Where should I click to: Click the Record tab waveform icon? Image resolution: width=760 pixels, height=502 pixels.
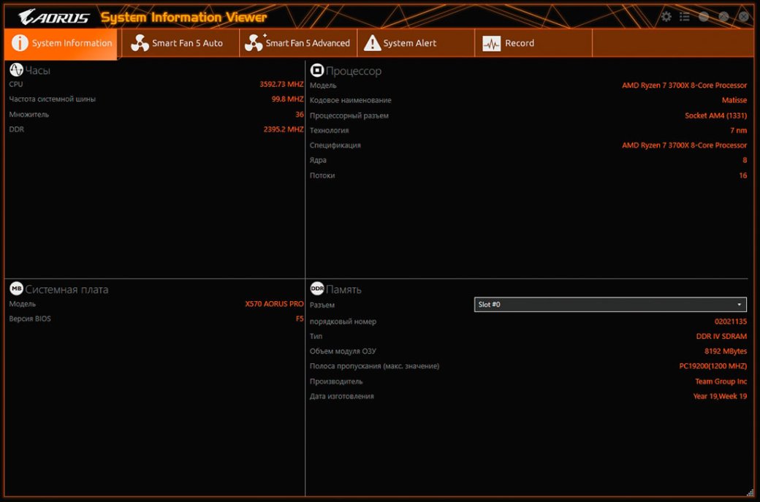(x=492, y=44)
